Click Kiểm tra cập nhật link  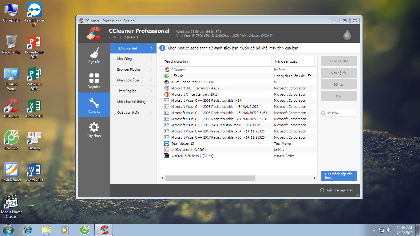coord(339,190)
